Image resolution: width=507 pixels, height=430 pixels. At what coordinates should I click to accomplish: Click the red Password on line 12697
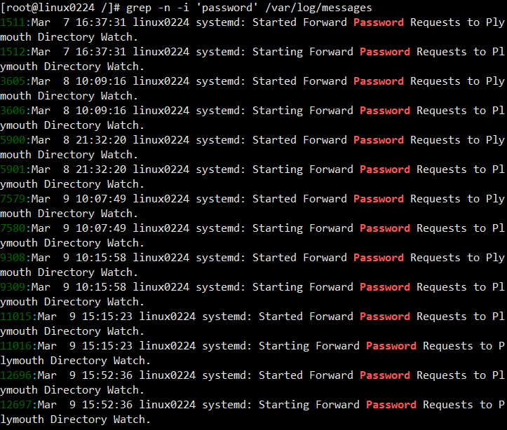(x=391, y=405)
